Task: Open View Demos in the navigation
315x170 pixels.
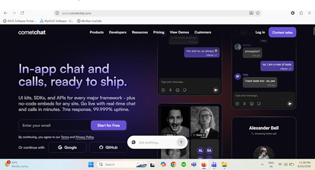Action: [x=179, y=32]
